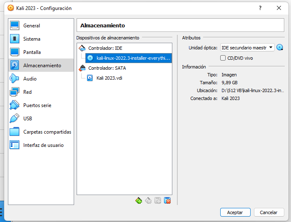Click the Tamaño value 9,89 GB
Screen dimensions: 291x222
(229, 83)
